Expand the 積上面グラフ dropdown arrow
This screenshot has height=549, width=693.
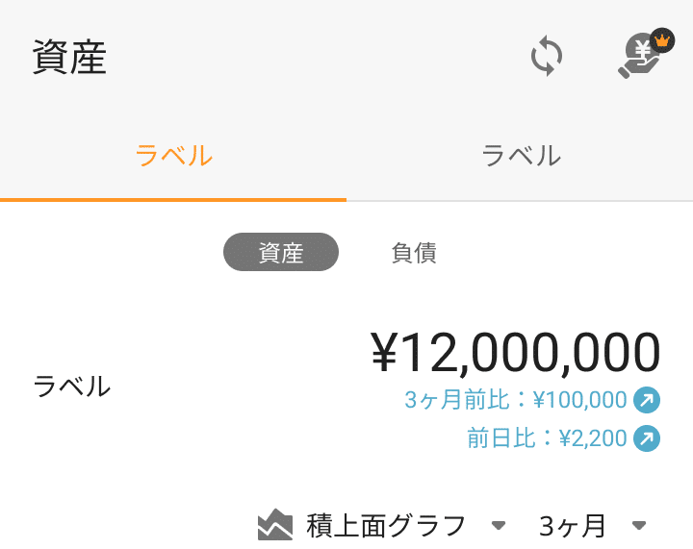tap(499, 525)
